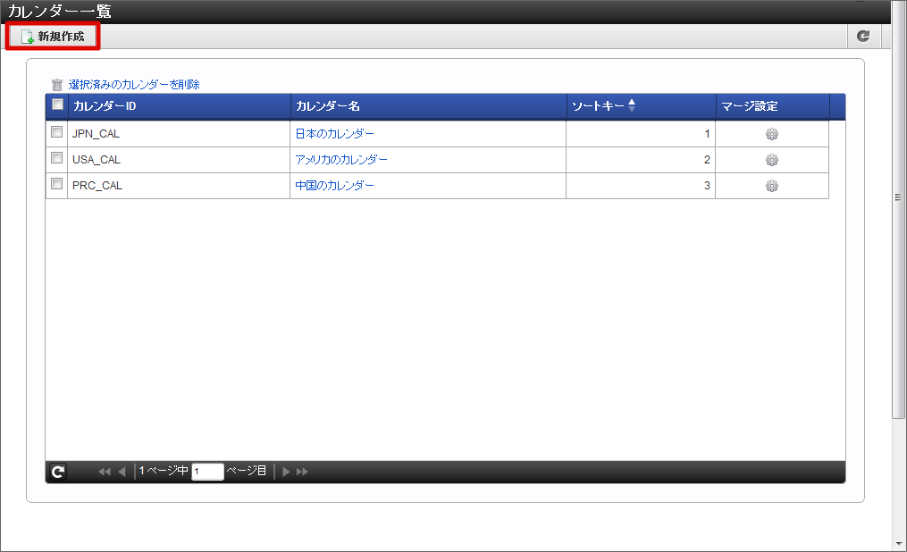Go to next page in pager
The image size is (907, 552).
(x=286, y=472)
